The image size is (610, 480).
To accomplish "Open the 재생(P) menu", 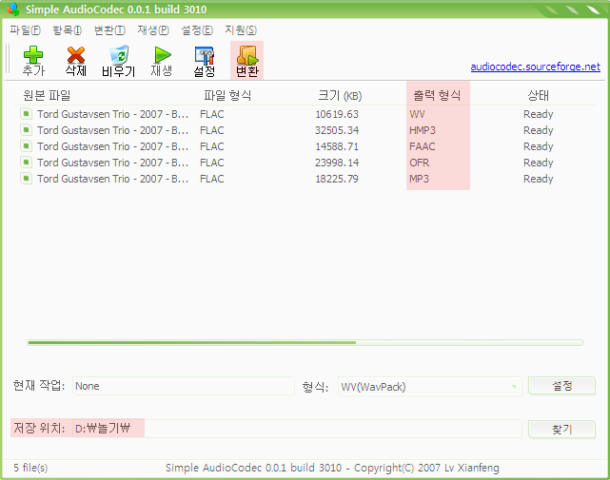I will click(153, 29).
